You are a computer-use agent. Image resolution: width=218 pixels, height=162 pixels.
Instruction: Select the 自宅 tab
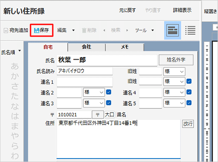click(48, 47)
